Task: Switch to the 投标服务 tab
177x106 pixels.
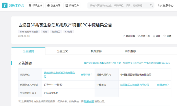Action: [x=96, y=51]
